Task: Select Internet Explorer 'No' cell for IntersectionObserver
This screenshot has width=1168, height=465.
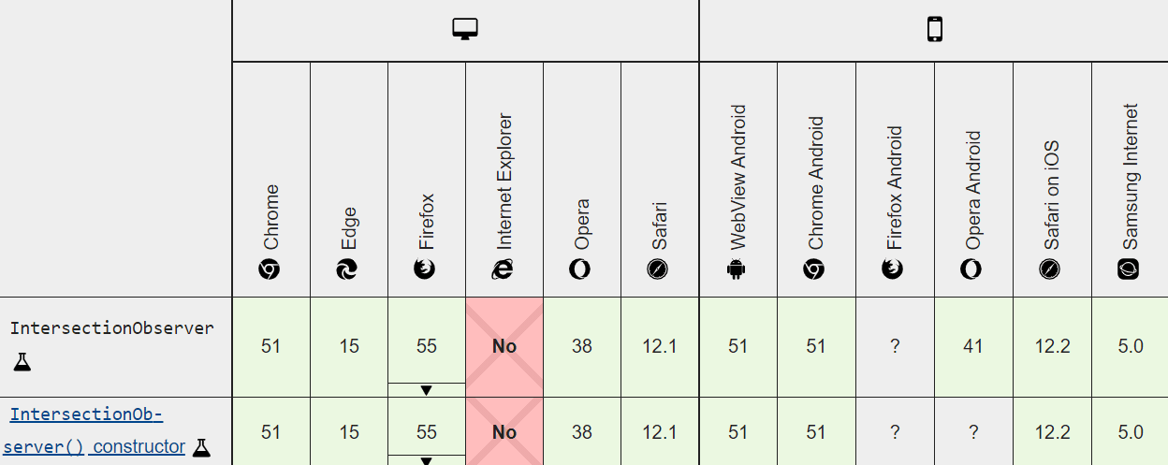Action: pos(504,346)
